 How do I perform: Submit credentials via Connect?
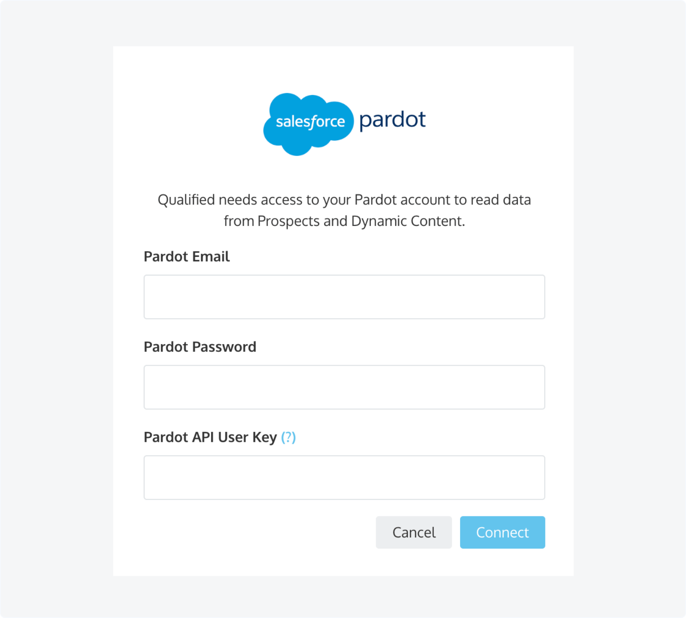point(502,532)
